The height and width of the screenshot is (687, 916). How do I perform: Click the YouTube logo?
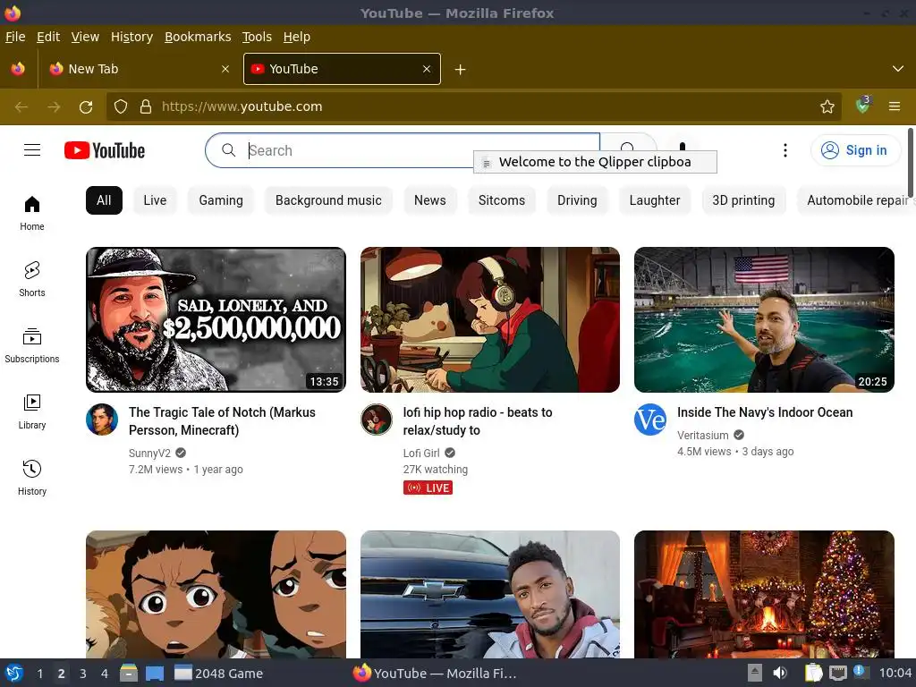105,150
